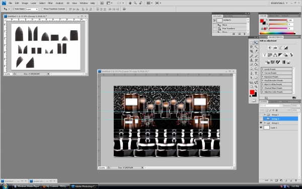
Task: Add a Black & White adjustment
Action: (280, 55)
